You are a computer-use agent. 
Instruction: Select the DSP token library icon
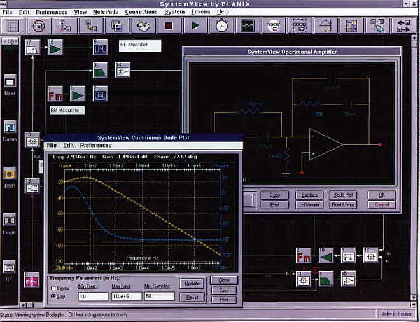point(10,174)
